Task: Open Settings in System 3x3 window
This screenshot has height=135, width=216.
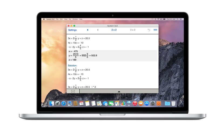Action: pyautogui.click(x=72, y=30)
